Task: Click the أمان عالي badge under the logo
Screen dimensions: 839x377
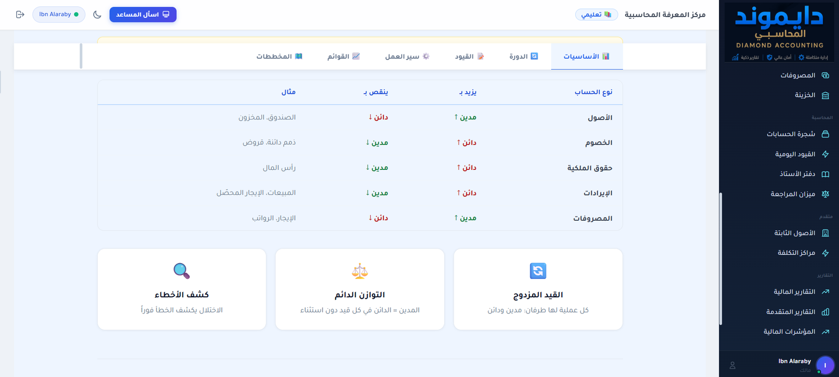Action: pos(779,57)
